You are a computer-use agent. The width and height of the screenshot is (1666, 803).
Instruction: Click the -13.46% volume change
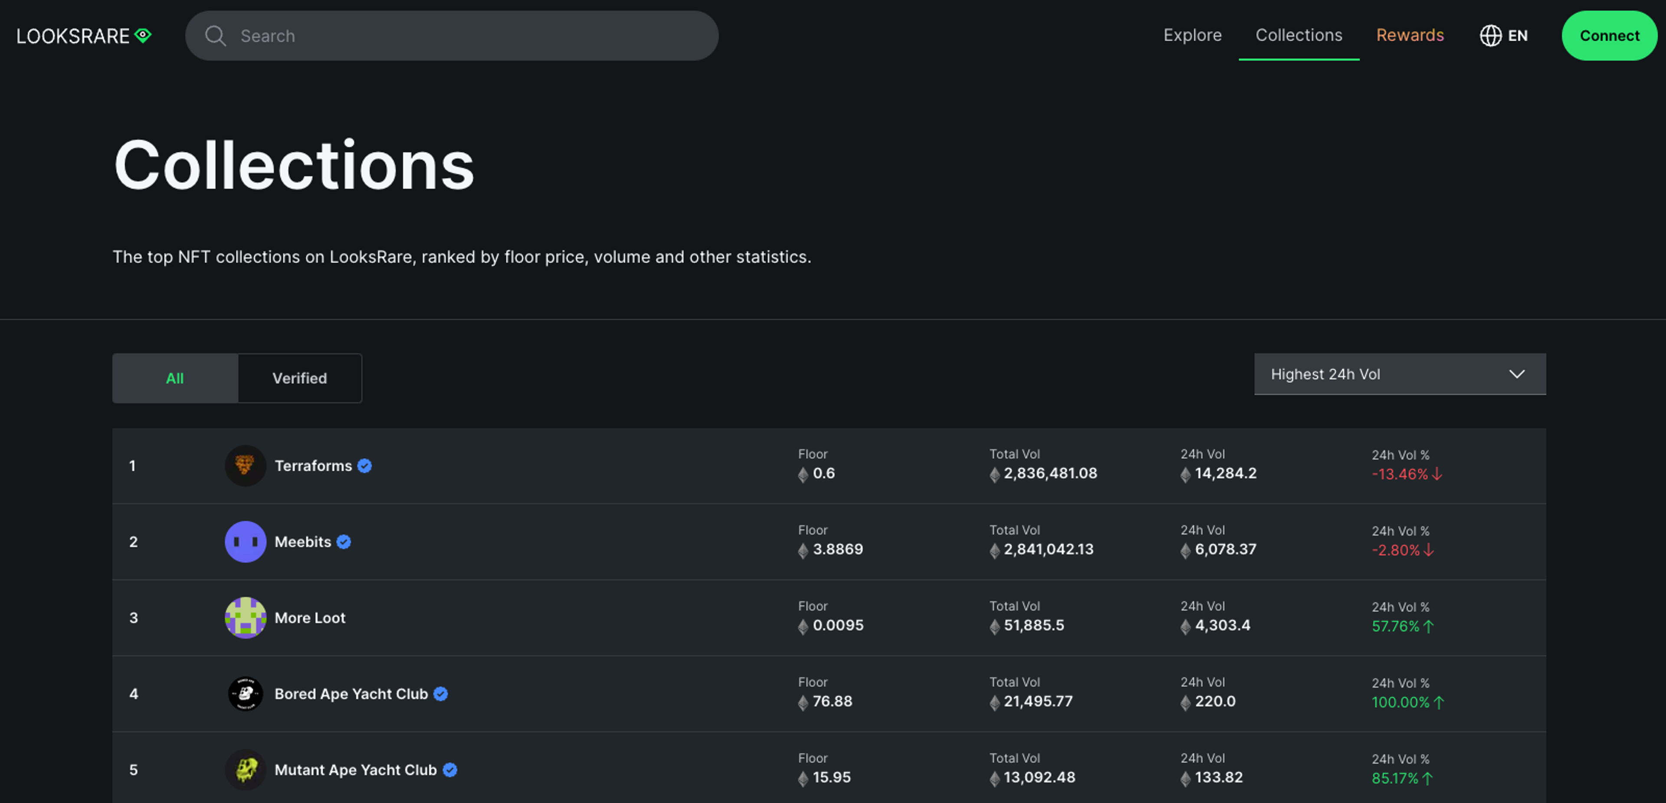coord(1400,474)
